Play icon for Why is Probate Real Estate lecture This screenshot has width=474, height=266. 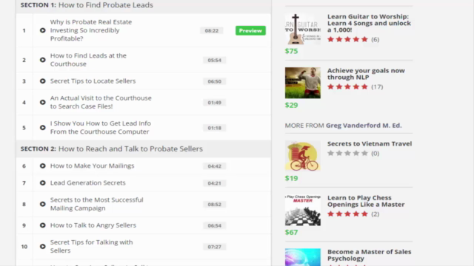click(43, 30)
